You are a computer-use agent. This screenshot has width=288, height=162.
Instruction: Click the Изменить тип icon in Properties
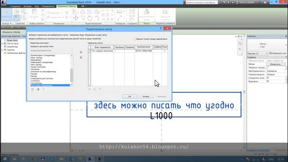270,53
